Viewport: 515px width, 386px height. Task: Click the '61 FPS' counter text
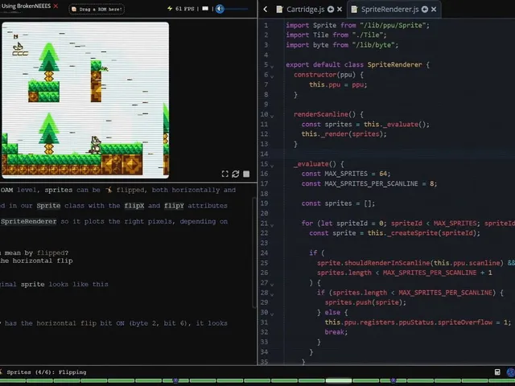[x=184, y=9]
